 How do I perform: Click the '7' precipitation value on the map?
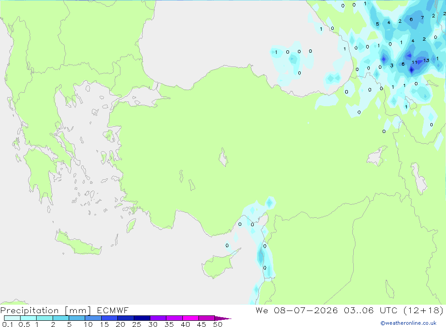422,18
